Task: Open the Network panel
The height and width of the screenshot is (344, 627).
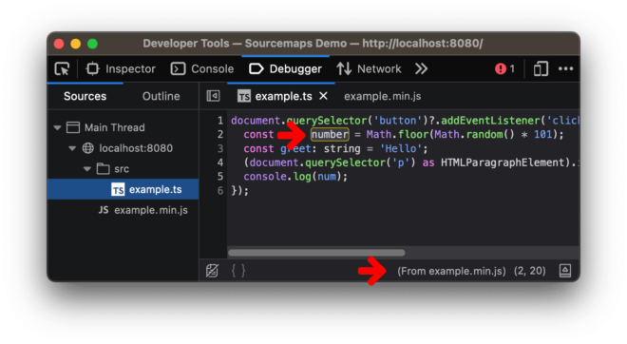Action: 369,69
